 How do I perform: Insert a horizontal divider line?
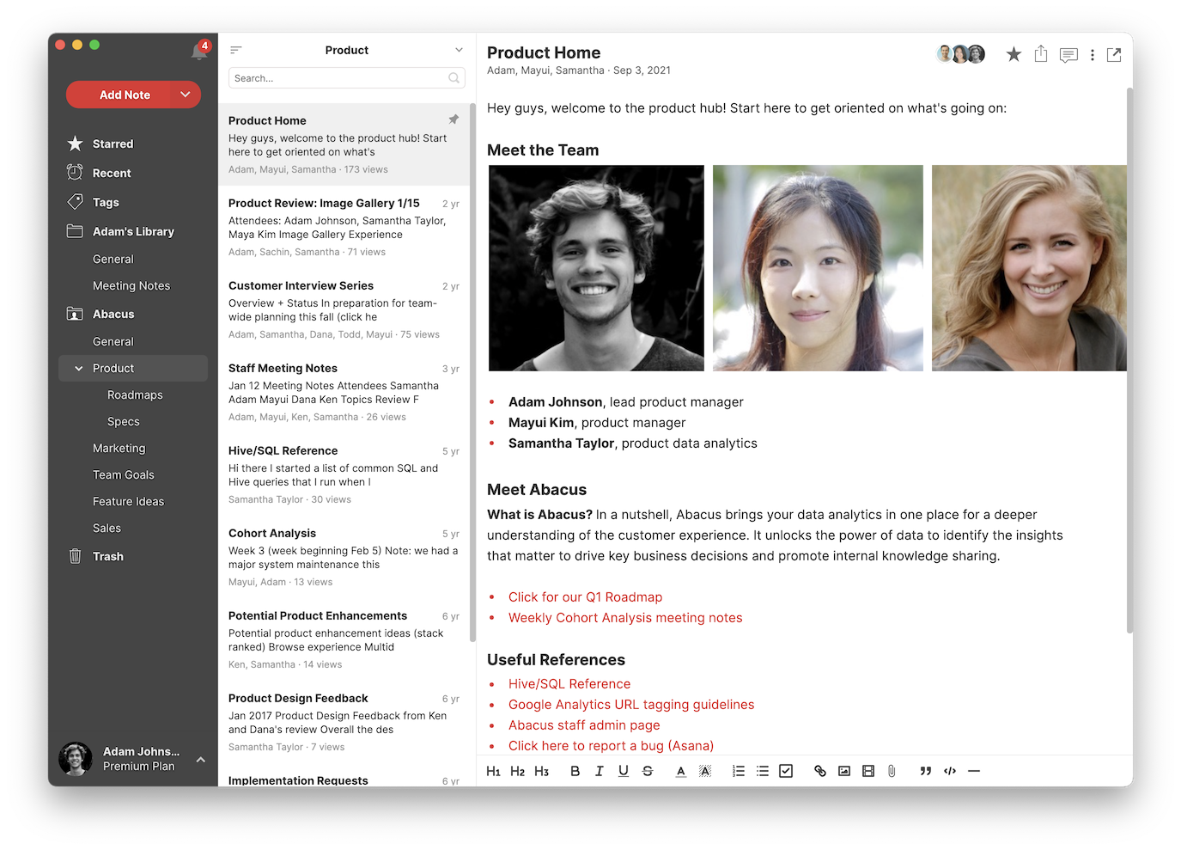(x=974, y=771)
